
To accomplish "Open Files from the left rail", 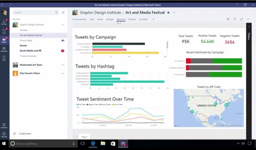I will tap(4, 58).
